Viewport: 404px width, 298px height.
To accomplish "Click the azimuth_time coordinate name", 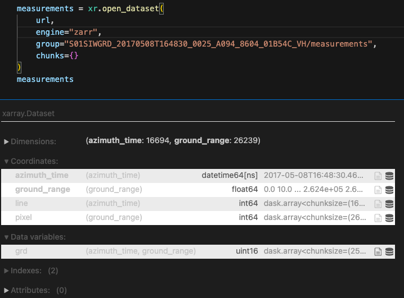I will [x=42, y=175].
